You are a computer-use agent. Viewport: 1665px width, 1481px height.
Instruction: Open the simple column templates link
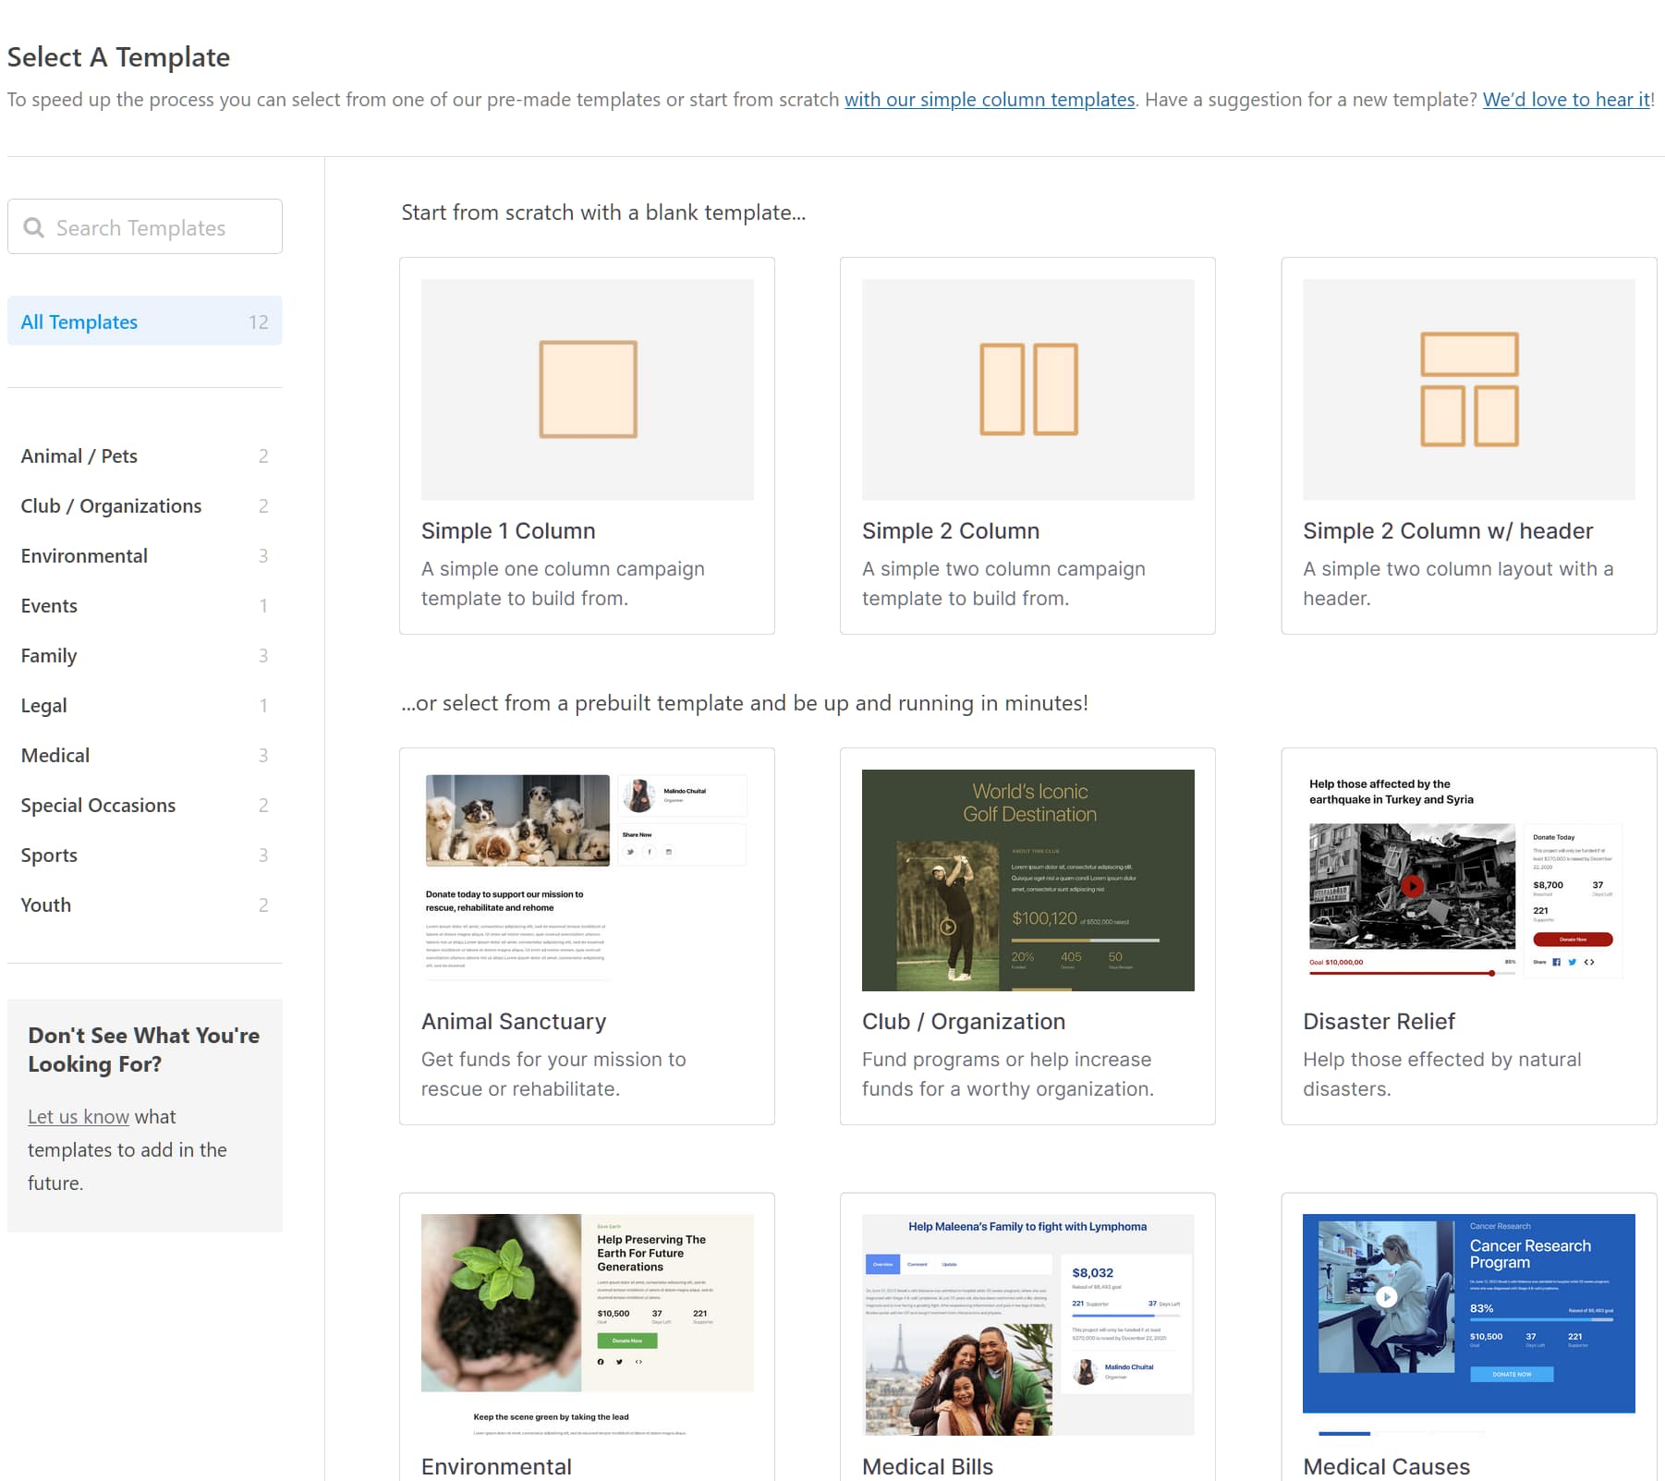[x=990, y=99]
